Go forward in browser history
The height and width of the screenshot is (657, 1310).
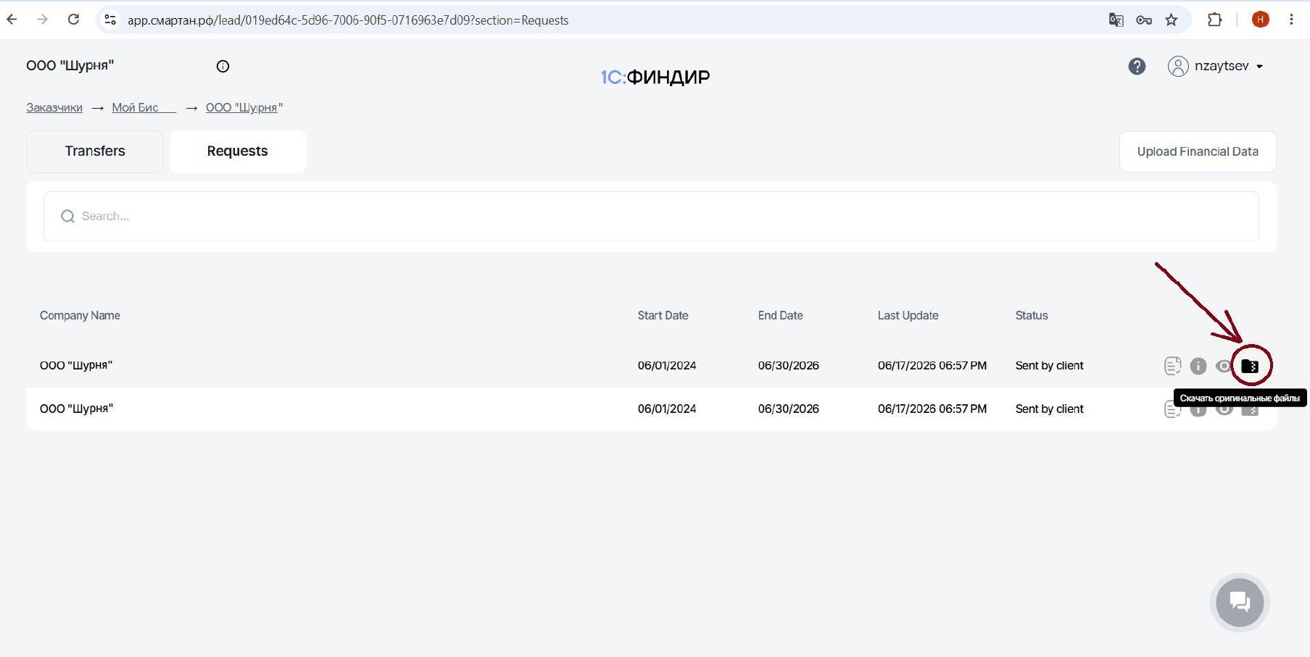(43, 20)
